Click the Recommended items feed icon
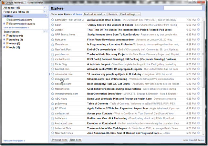This screenshot has width=208, height=146. 7,20
